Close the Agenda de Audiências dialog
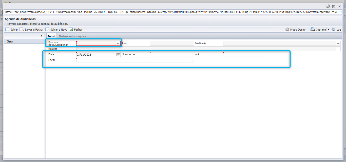 [339, 6]
